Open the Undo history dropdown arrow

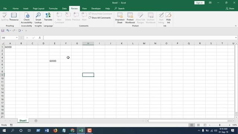coord(10,31)
